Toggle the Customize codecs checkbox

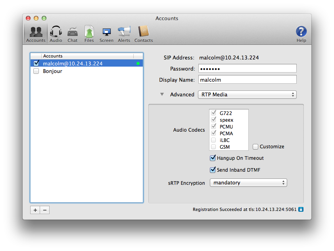coord(255,147)
